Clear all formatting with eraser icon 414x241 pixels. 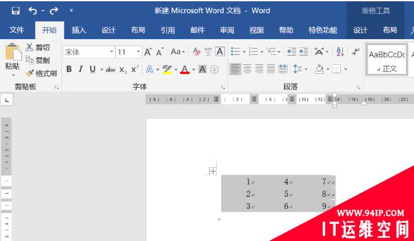click(197, 52)
